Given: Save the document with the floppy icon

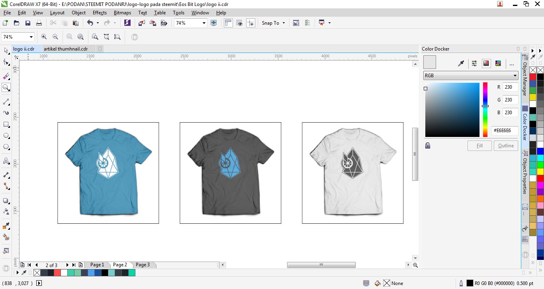Looking at the screenshot, I should 28,23.
